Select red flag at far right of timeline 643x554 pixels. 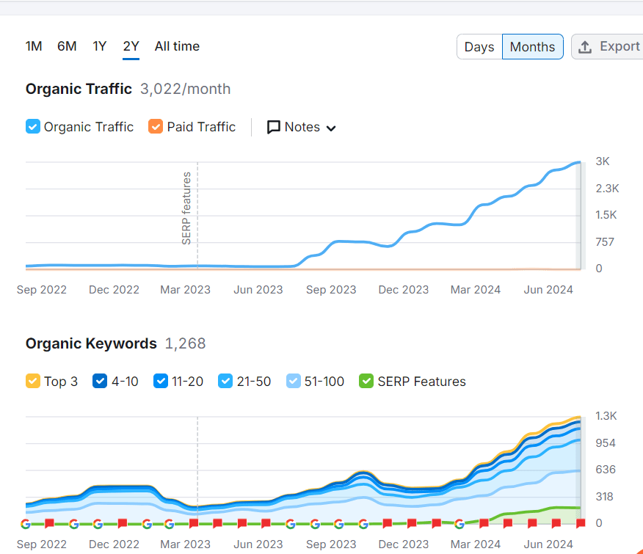[581, 523]
